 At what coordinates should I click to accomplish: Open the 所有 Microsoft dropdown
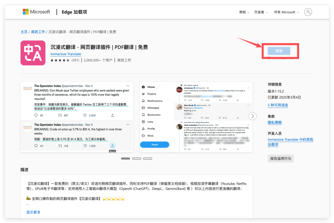click(285, 12)
